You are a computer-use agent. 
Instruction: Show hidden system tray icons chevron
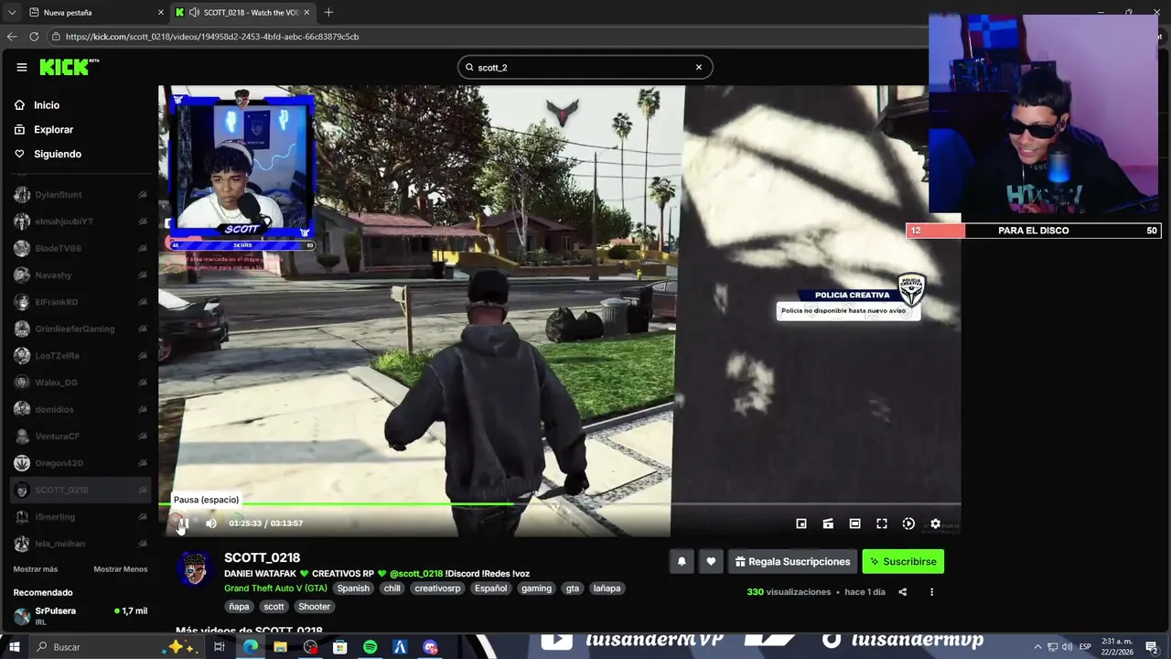[1037, 647]
